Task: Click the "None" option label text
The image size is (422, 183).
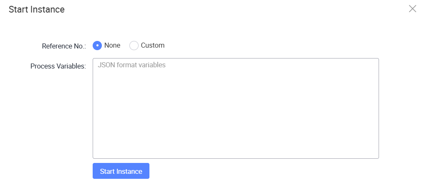Action: point(112,45)
